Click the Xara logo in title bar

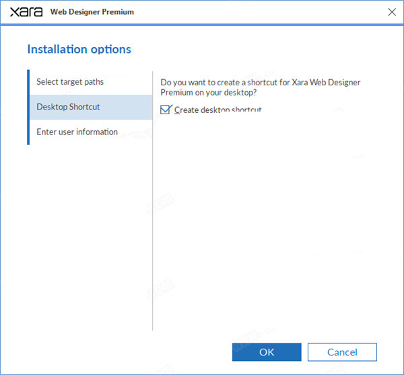click(x=26, y=12)
